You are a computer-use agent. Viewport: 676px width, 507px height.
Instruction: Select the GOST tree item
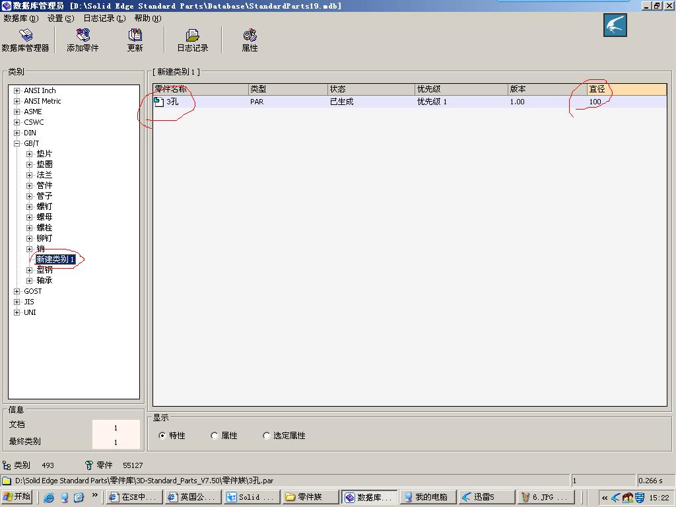33,291
